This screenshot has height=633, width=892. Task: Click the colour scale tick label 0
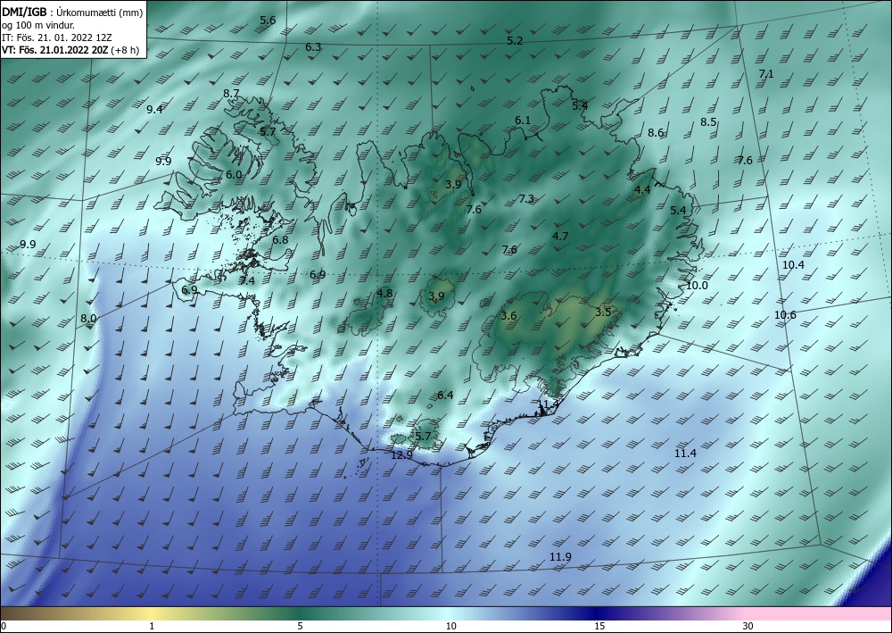[x=4, y=627]
